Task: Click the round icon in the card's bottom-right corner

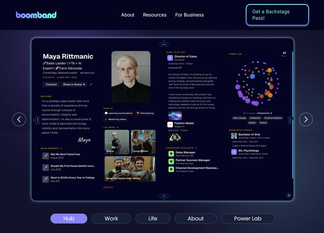Action: (289, 195)
